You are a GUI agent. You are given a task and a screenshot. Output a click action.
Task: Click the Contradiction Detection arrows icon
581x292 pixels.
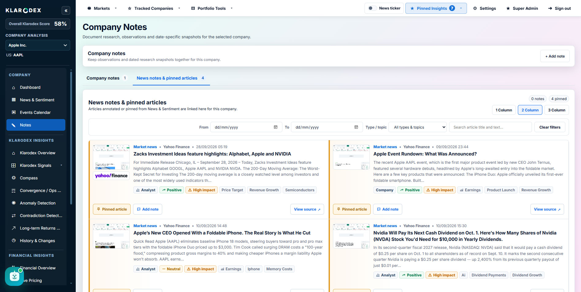pyautogui.click(x=13, y=215)
